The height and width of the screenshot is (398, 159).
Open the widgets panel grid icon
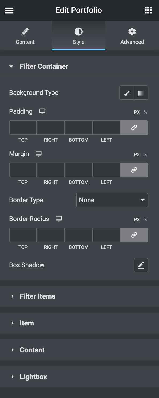tap(148, 10)
